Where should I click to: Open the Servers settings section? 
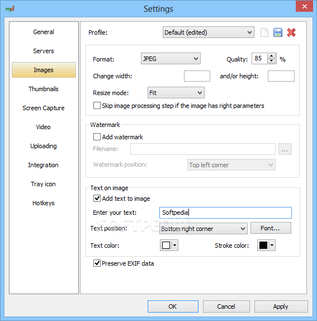pos(44,51)
